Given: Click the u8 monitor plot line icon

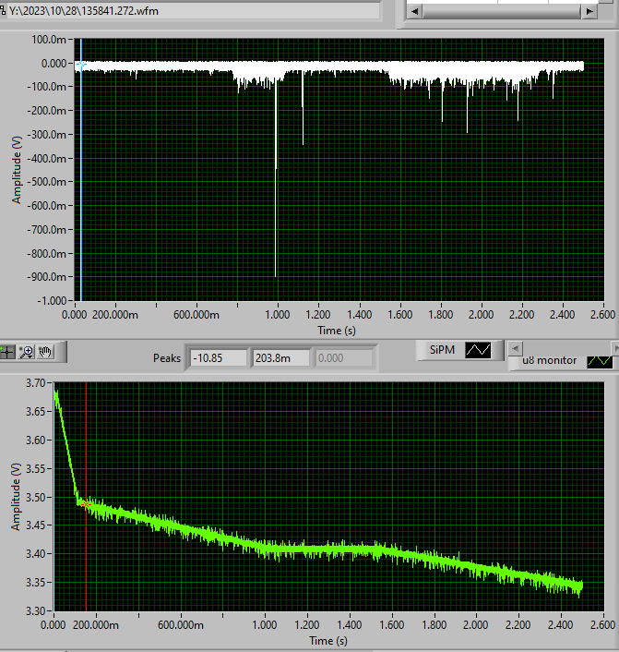Looking at the screenshot, I should click(601, 360).
